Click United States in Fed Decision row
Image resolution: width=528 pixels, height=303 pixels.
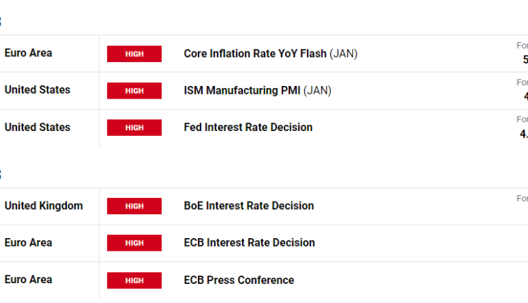(37, 128)
